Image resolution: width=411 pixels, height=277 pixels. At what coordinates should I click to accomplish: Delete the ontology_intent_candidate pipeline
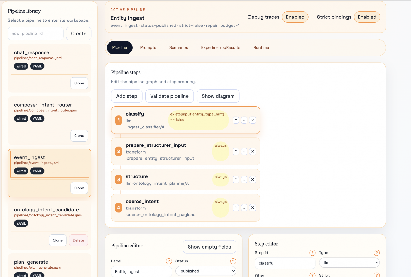79,240
